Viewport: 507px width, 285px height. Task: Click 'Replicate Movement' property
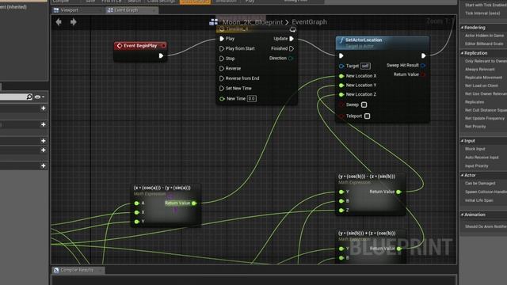click(484, 78)
